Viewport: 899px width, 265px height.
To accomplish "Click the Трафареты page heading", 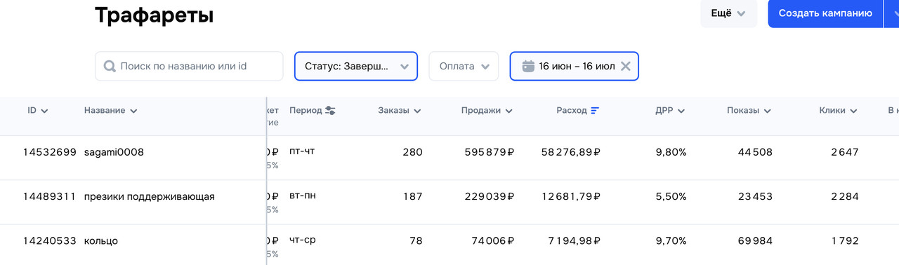I will (154, 15).
